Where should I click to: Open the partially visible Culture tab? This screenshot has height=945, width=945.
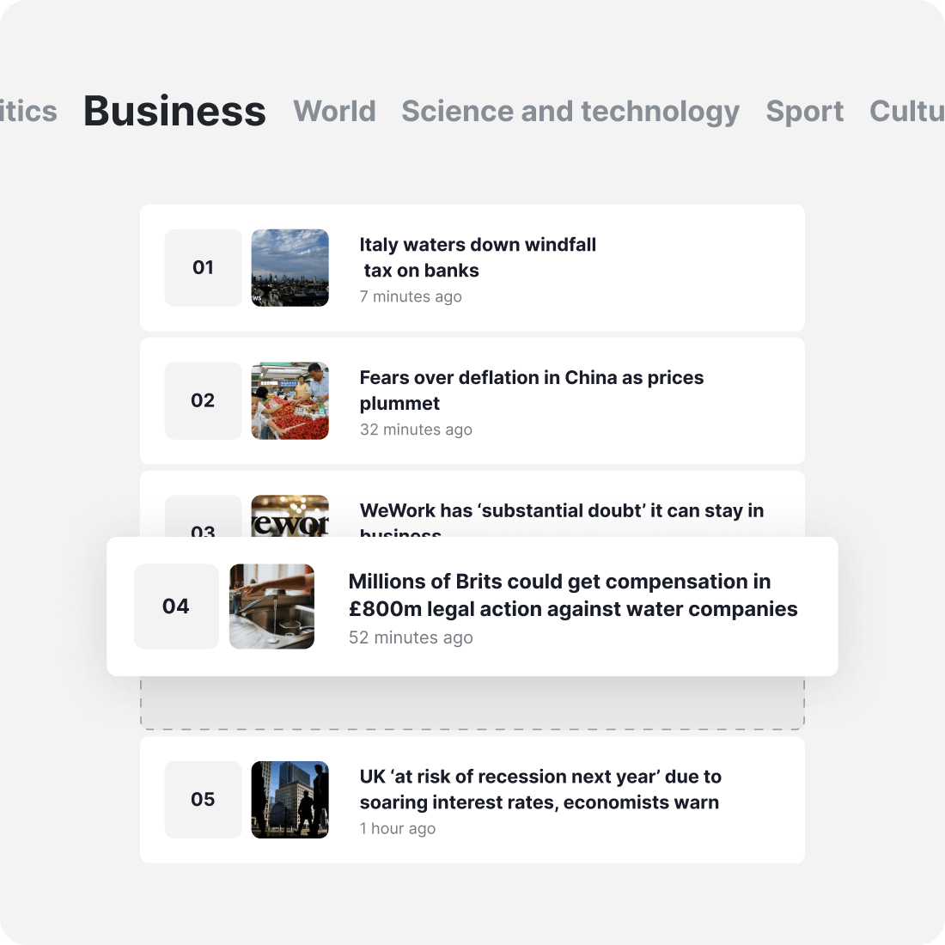(x=906, y=111)
